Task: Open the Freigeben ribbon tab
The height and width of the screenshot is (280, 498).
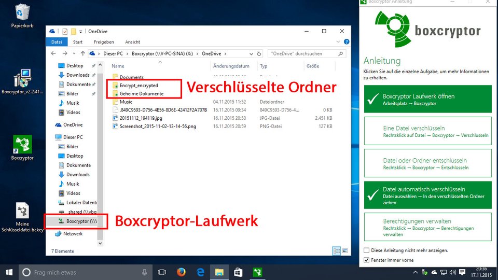Action: click(104, 42)
